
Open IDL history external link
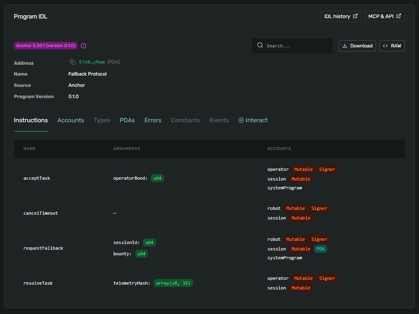341,16
